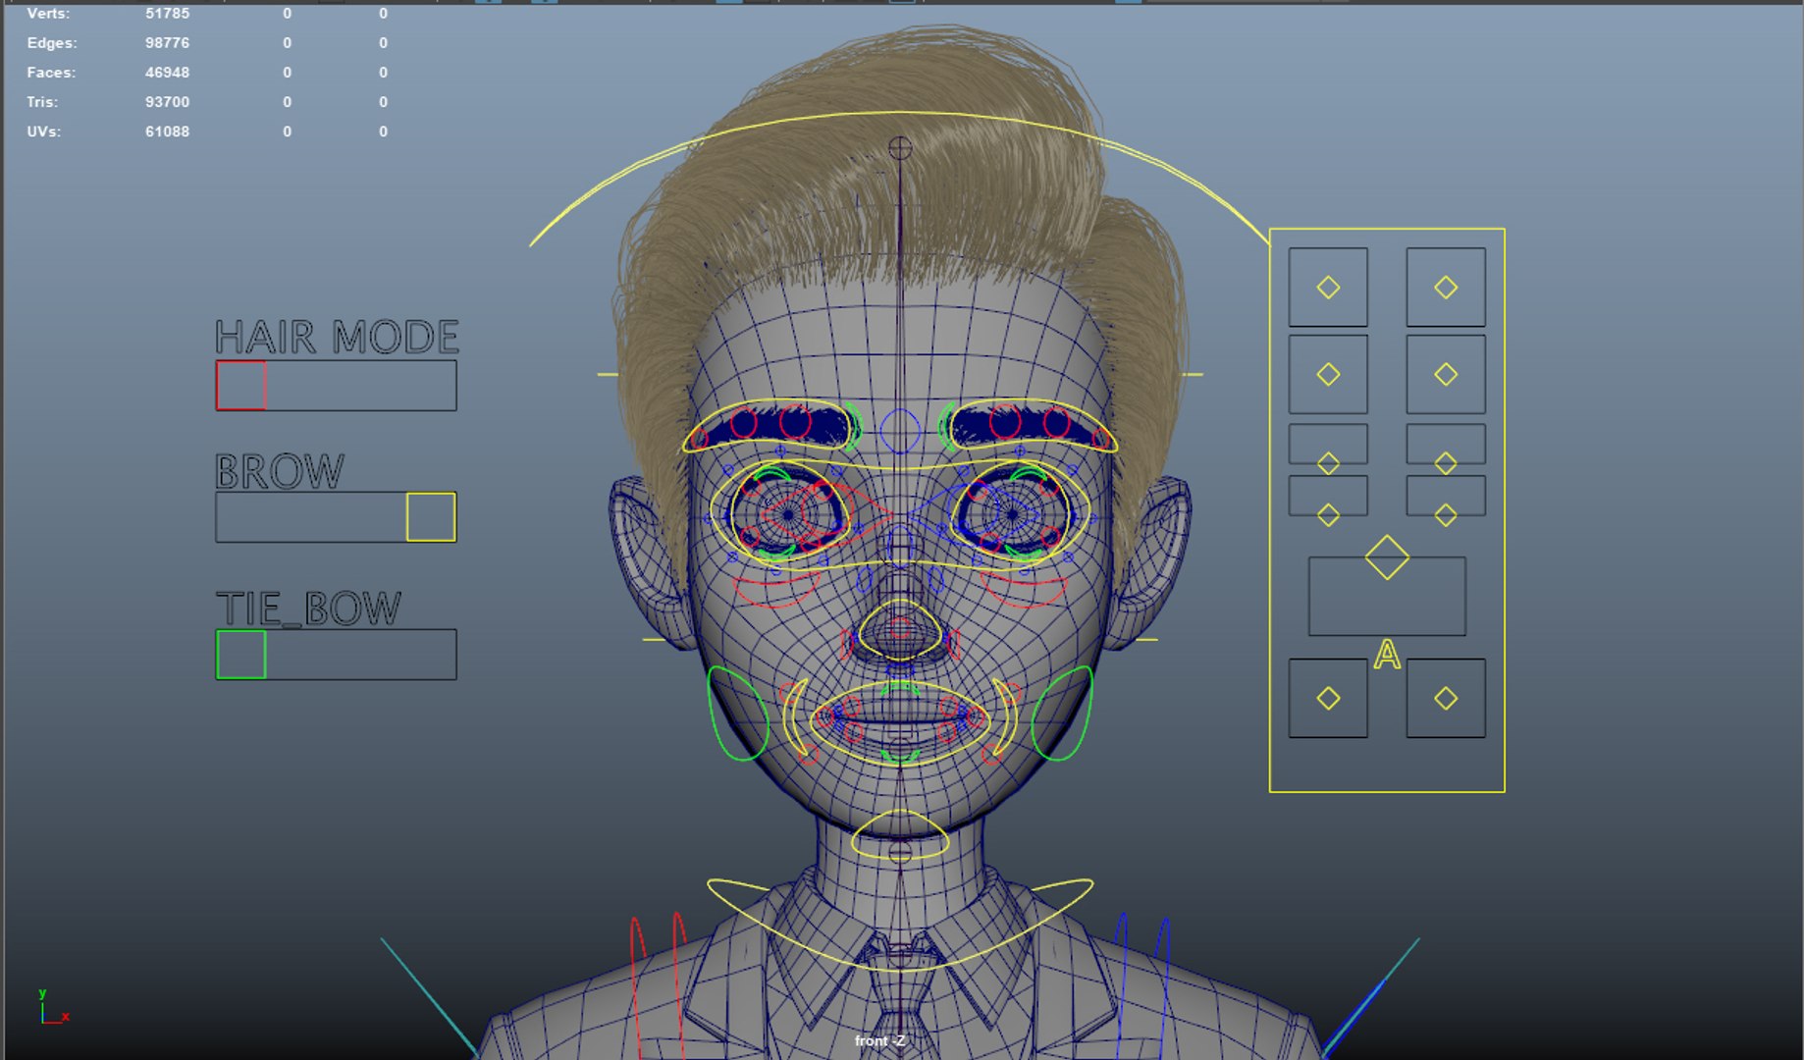Click the 'Tris:' heads-up display label
1804x1060 pixels.
(x=42, y=102)
